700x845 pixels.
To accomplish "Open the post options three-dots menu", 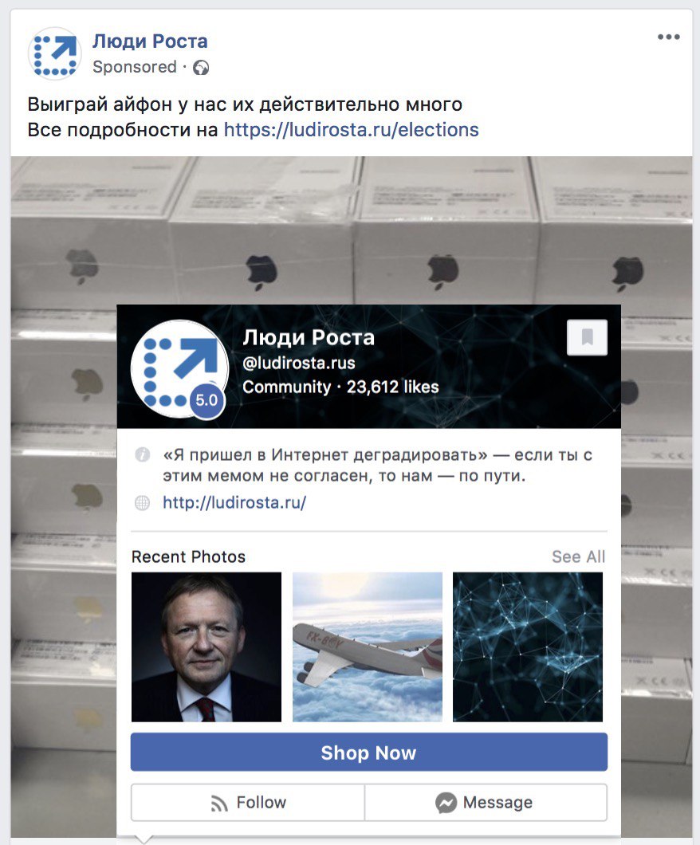I will click(x=668, y=37).
